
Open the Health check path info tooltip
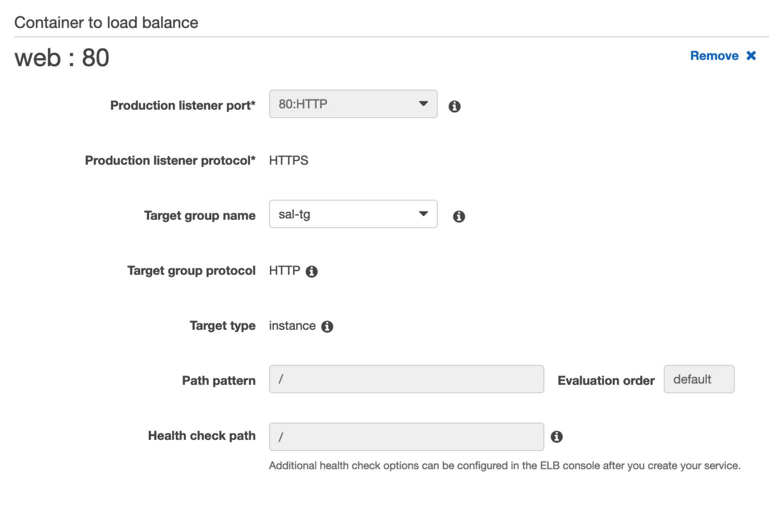(x=558, y=436)
